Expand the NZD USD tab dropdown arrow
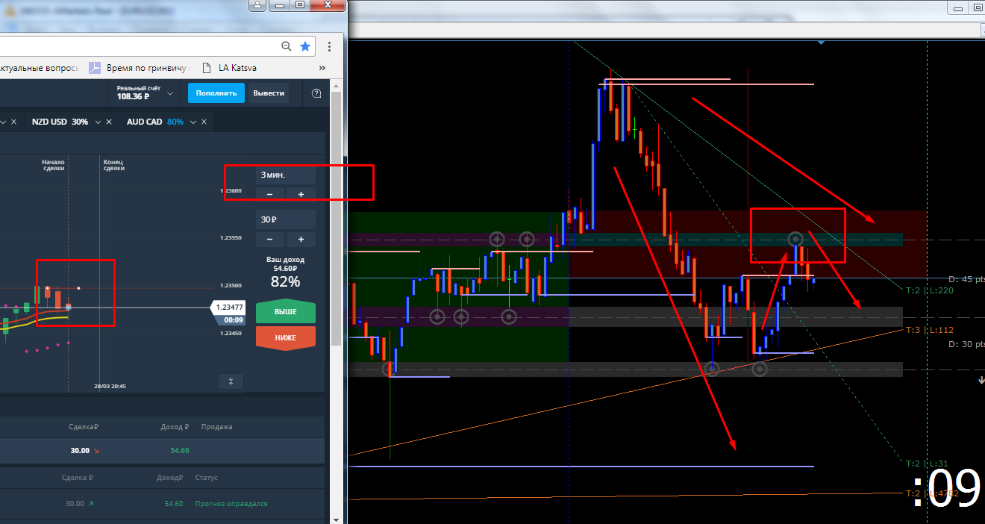 98,122
